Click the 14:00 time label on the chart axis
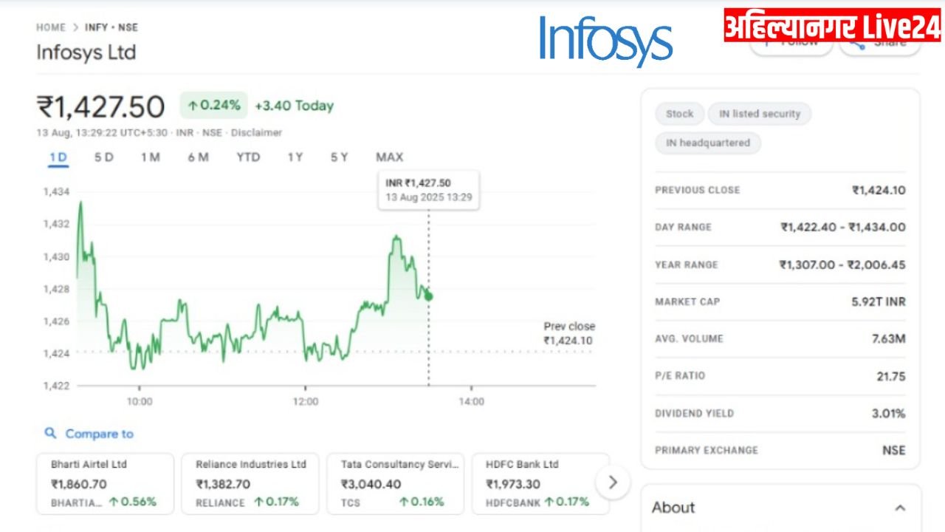The width and height of the screenshot is (945, 532). click(472, 401)
